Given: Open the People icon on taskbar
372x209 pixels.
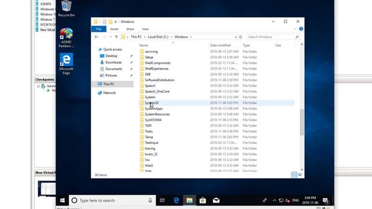Looking at the screenshot, I should (x=265, y=200).
